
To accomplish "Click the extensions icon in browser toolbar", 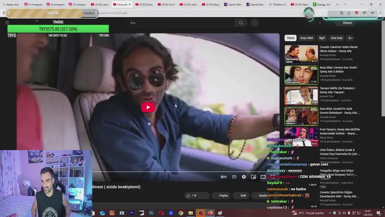I will coord(349,13).
